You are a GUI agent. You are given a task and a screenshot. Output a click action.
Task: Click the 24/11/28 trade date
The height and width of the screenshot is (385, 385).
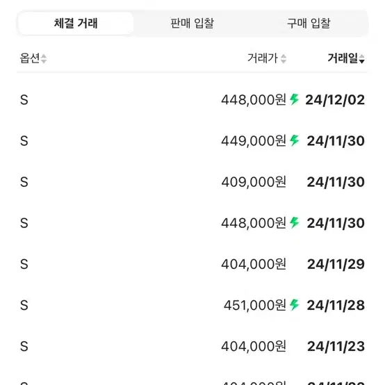[x=336, y=306]
